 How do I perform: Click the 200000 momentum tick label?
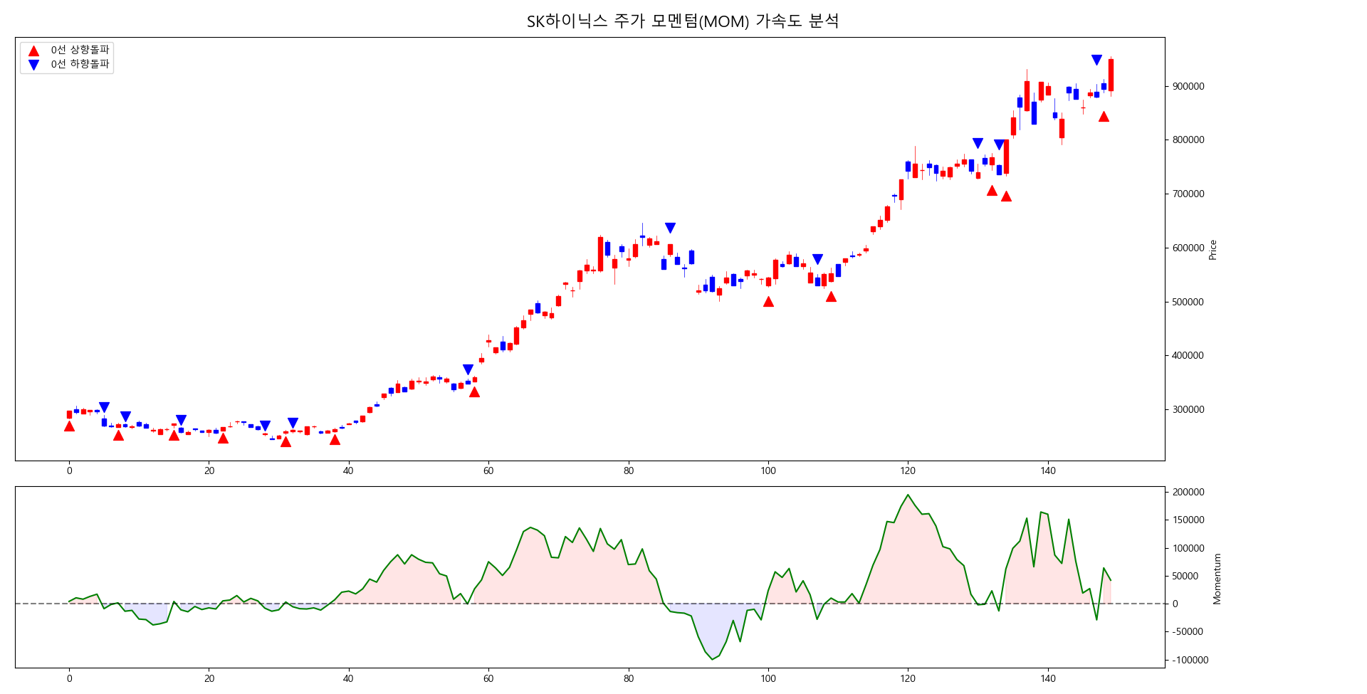(x=1188, y=492)
